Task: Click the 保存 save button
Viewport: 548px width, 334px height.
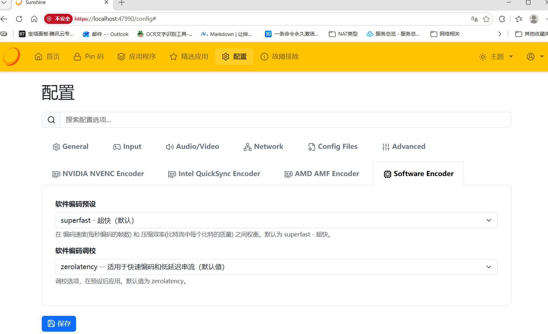Action: pyautogui.click(x=59, y=324)
